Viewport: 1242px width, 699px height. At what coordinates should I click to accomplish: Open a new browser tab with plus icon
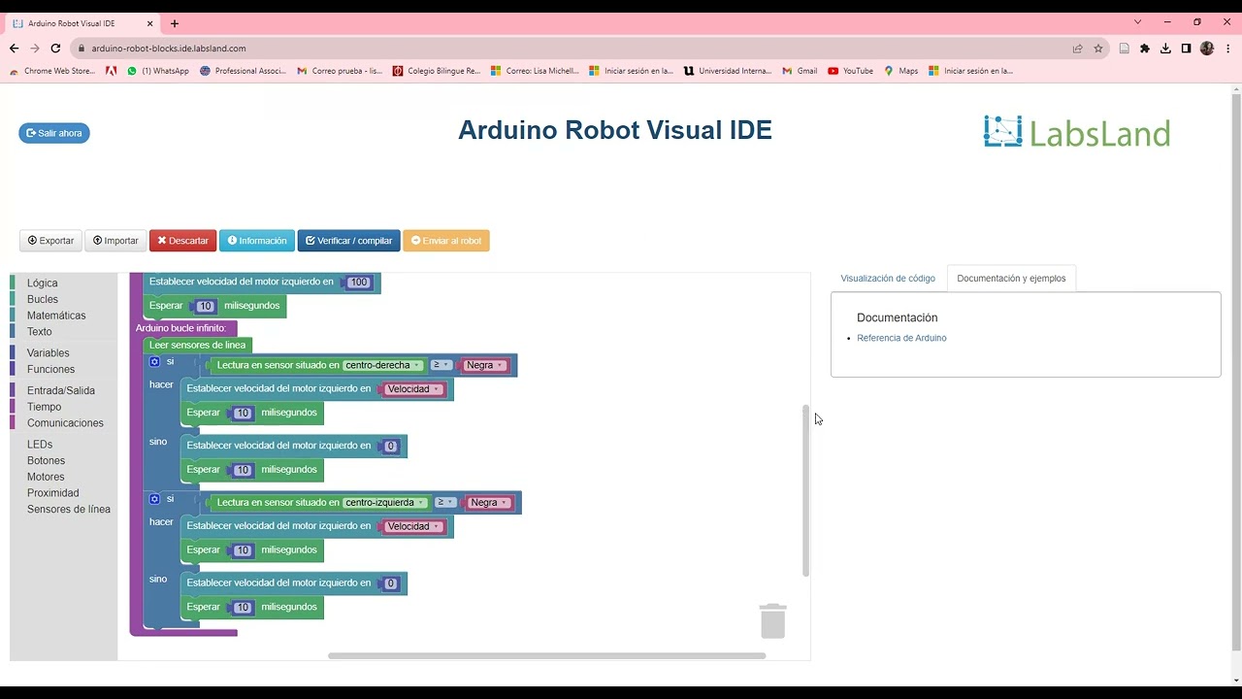(x=175, y=23)
